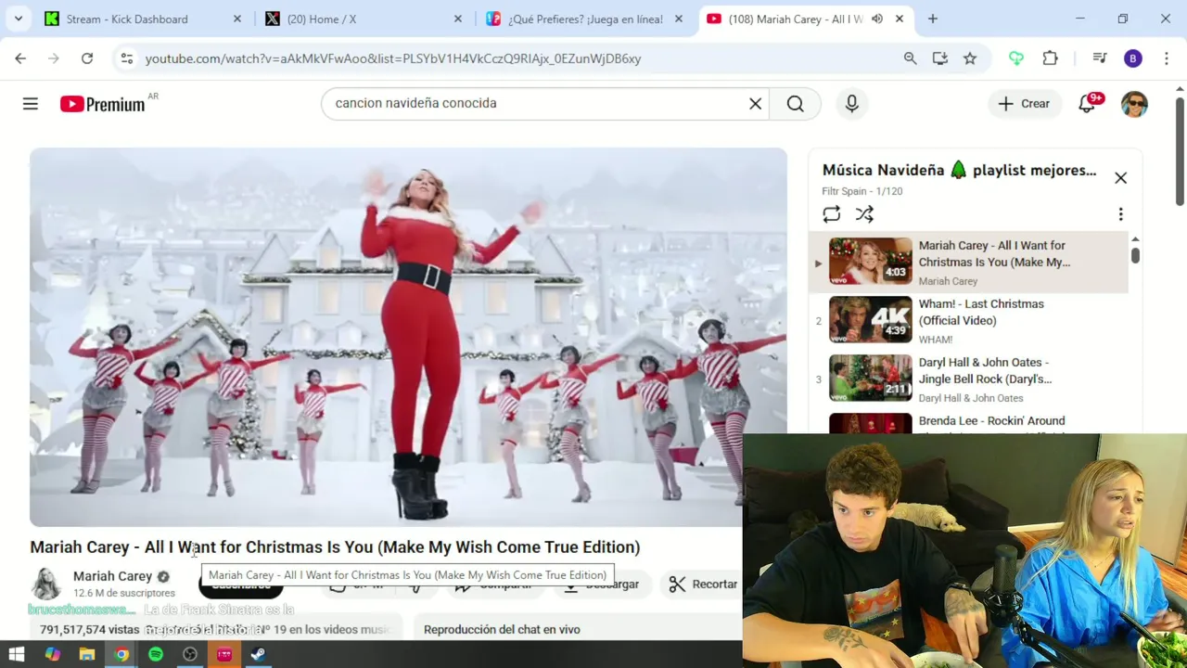
Task: Select Daryl Hall & John Oates Jingle Bell Rock title
Action: [985, 371]
